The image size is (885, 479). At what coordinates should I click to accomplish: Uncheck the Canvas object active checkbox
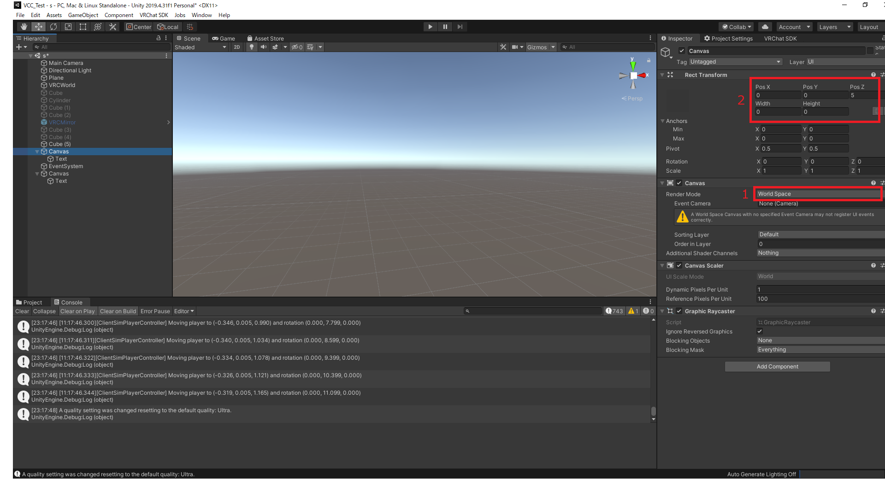(x=682, y=51)
